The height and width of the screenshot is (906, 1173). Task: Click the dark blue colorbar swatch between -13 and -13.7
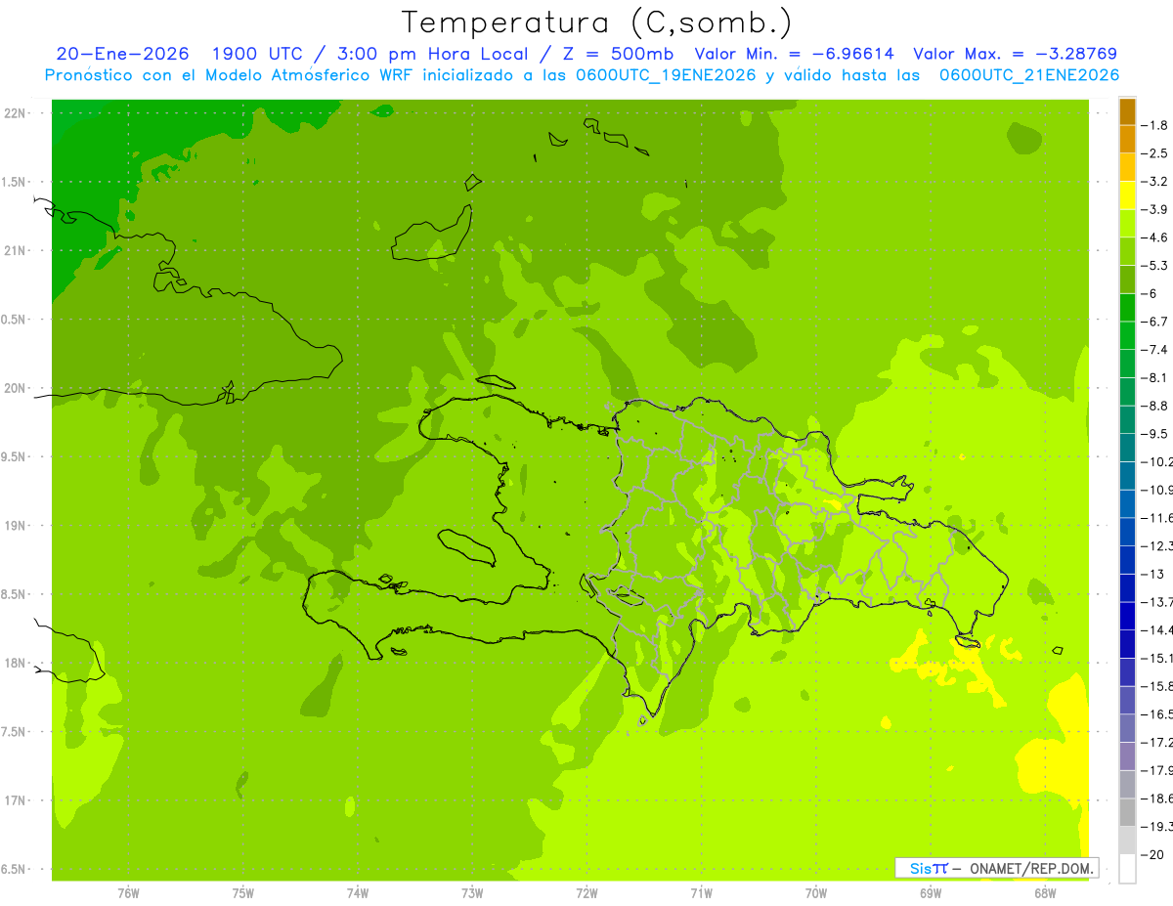1127,587
